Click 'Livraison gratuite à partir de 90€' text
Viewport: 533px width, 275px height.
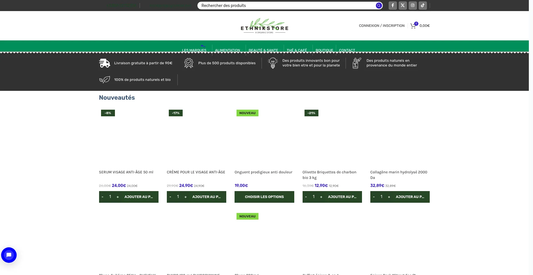[143, 63]
